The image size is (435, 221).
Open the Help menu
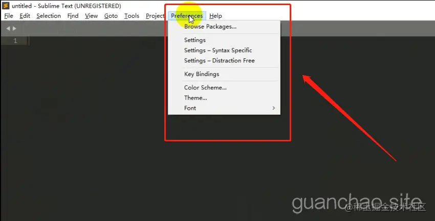[x=215, y=16]
